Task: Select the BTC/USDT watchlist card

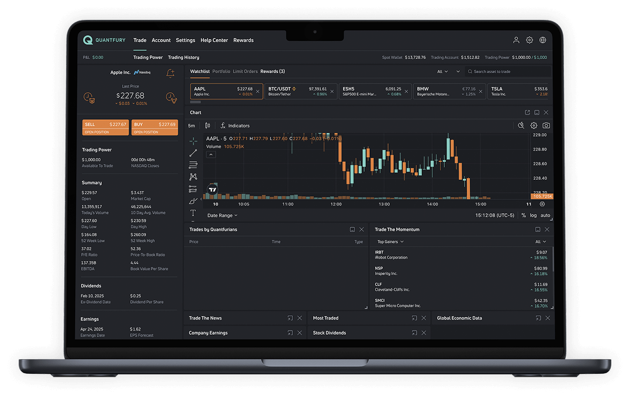Action: [300, 91]
